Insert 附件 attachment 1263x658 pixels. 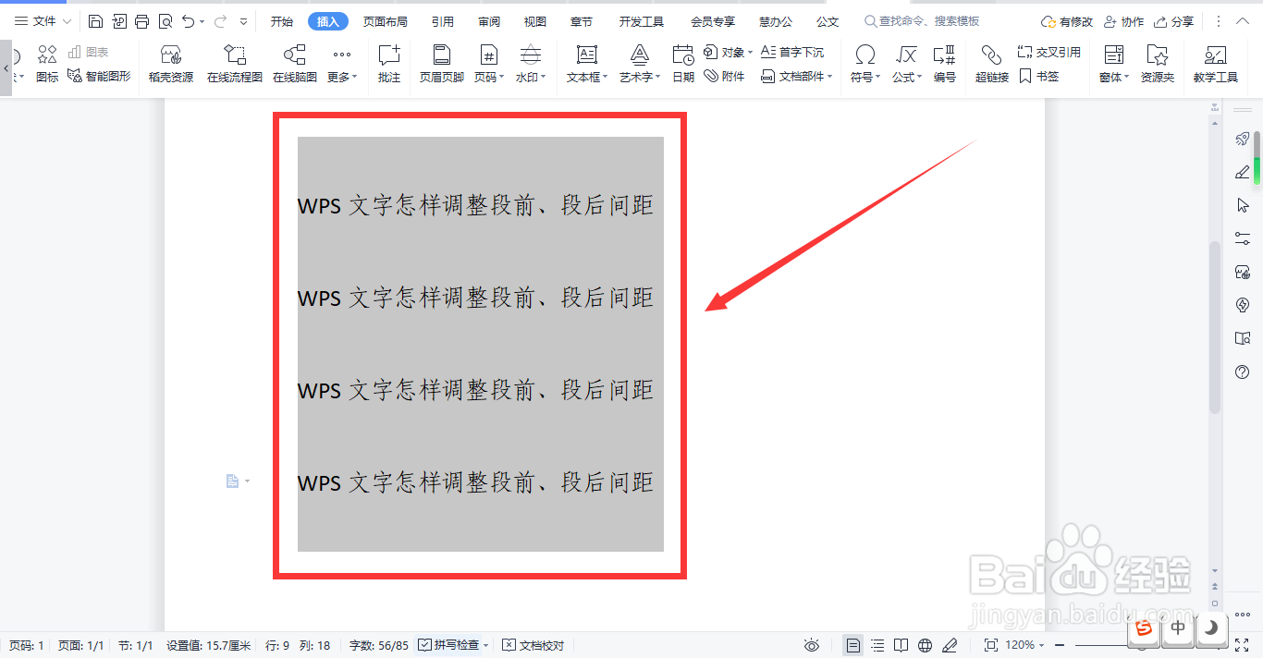(x=724, y=77)
